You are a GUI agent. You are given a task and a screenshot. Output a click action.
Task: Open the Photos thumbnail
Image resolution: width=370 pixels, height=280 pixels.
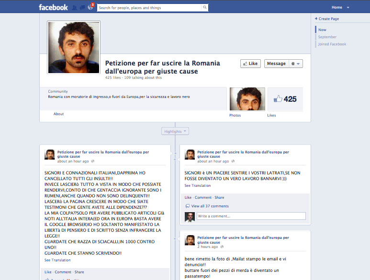pos(247,99)
